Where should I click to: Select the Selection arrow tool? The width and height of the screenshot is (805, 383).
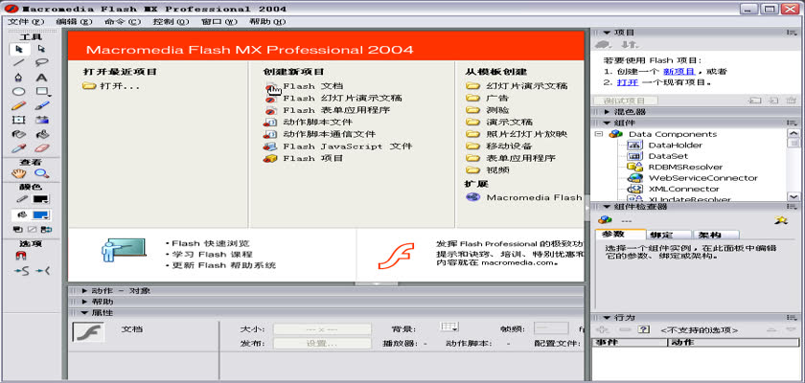click(x=19, y=49)
